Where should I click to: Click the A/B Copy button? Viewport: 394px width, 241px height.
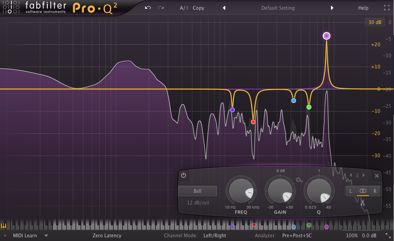tap(198, 8)
